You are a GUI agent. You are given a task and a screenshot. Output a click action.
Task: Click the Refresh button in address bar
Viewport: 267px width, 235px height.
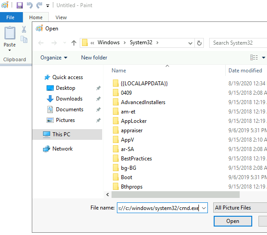(199, 43)
